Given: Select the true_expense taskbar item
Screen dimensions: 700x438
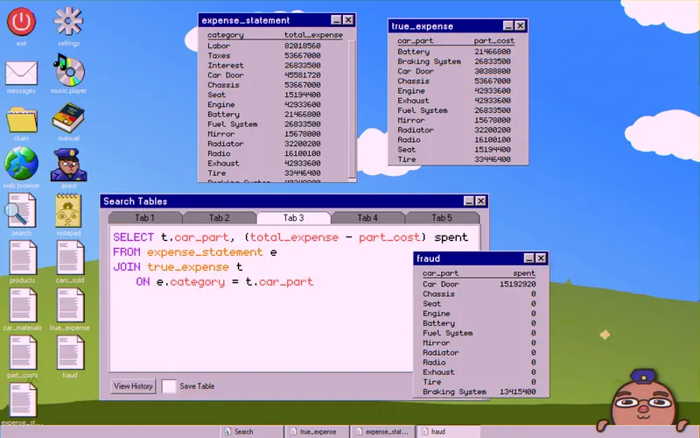Looking at the screenshot, I should point(317,432).
